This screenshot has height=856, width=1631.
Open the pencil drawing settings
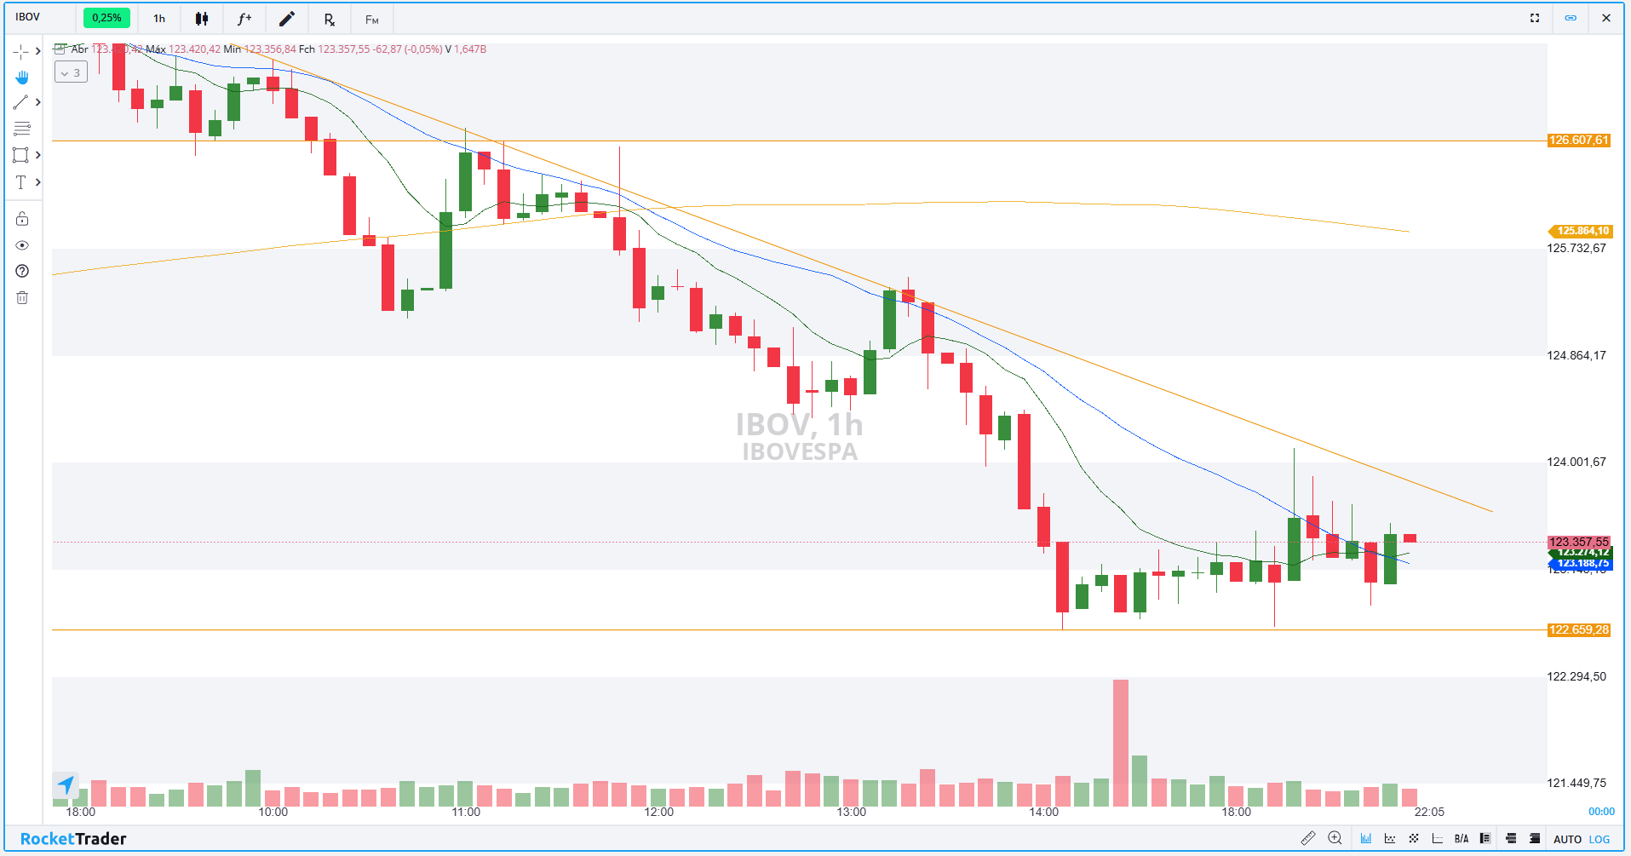click(287, 18)
